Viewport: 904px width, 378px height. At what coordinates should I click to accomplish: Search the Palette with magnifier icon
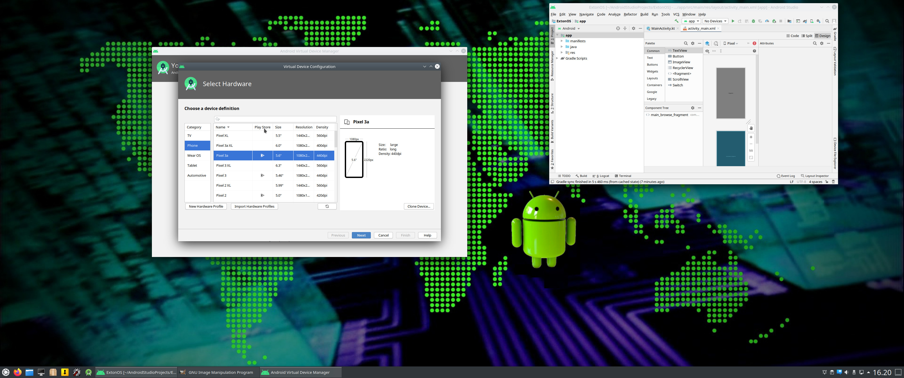pos(686,43)
